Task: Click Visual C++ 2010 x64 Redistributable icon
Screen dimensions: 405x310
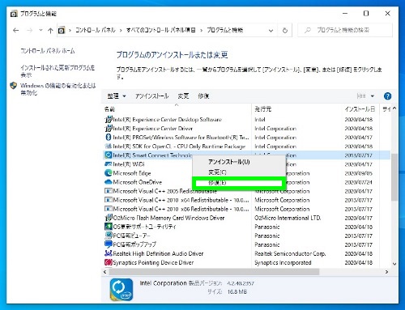Action: pos(109,200)
